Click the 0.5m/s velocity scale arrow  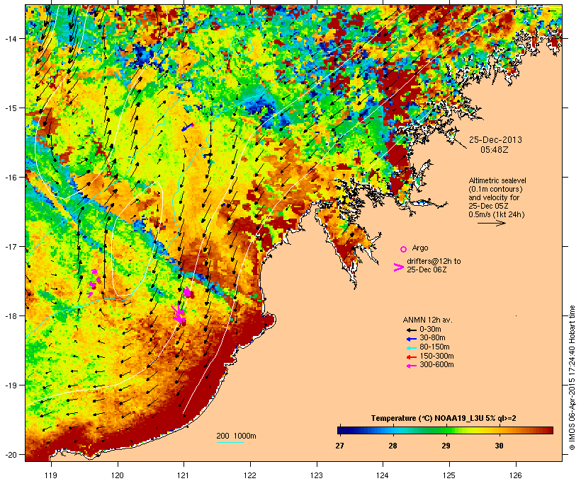492,223
